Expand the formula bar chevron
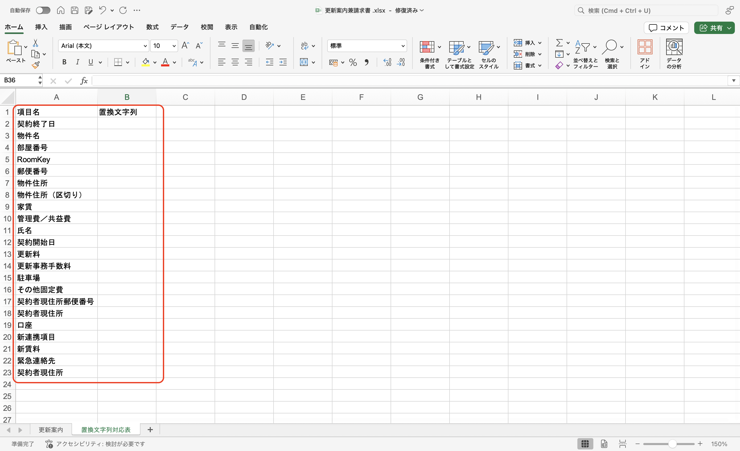Image resolution: width=740 pixels, height=451 pixels. click(x=733, y=81)
